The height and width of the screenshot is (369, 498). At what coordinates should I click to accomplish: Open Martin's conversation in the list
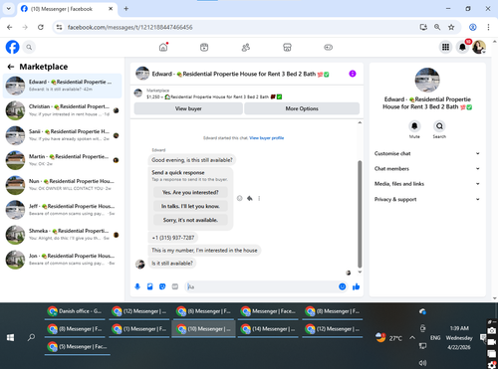(x=63, y=160)
